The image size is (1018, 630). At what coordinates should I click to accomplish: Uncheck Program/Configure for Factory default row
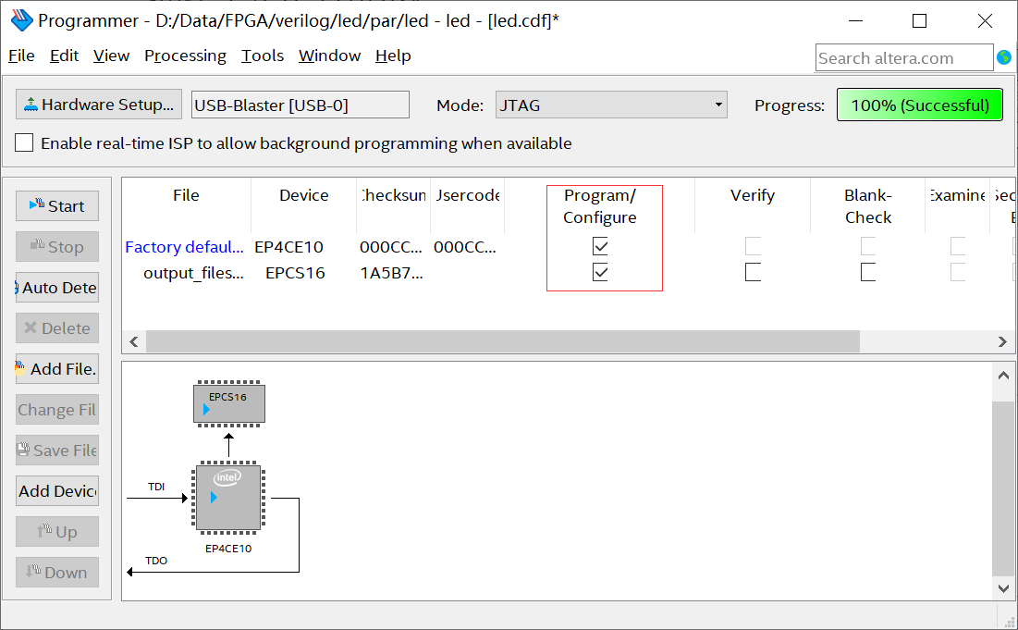tap(601, 245)
